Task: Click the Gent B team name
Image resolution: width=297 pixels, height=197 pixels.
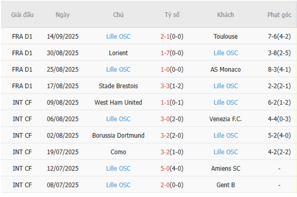Action: [x=225, y=185]
